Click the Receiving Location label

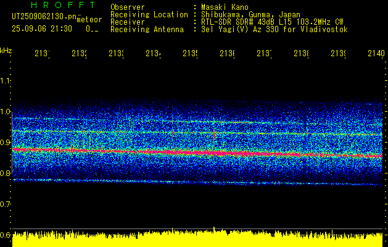[x=149, y=15]
